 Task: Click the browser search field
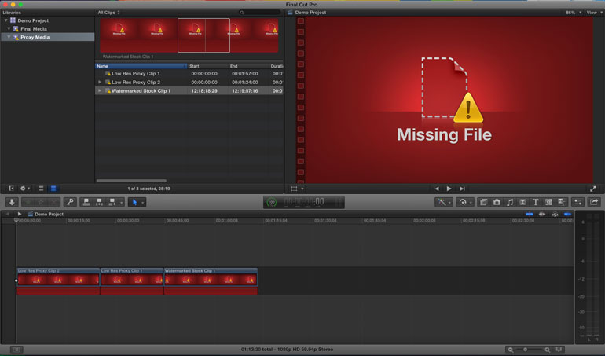(260, 13)
